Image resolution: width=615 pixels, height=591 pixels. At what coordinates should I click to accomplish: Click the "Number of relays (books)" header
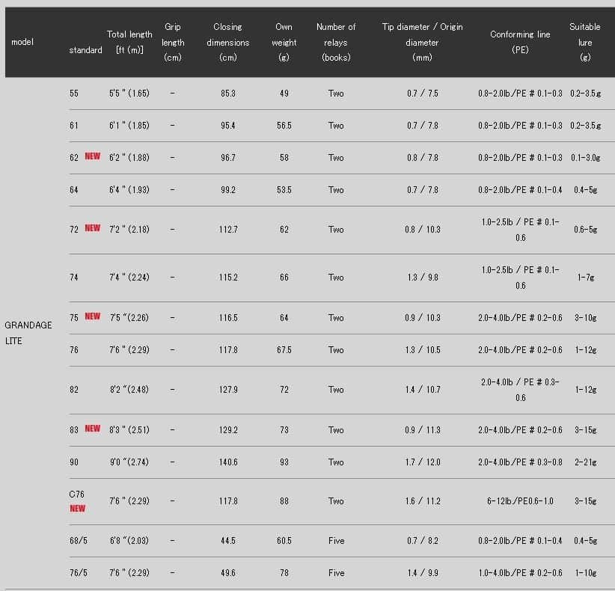pyautogui.click(x=336, y=42)
